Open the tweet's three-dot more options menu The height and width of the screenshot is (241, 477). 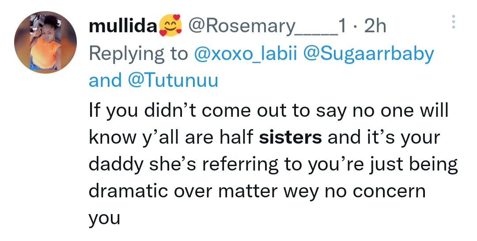(452, 22)
